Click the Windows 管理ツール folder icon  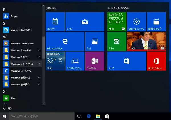(x=6, y=78)
